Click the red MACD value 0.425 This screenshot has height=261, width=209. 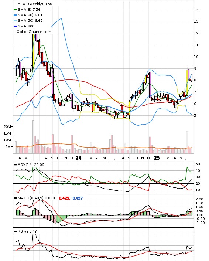coord(64,198)
